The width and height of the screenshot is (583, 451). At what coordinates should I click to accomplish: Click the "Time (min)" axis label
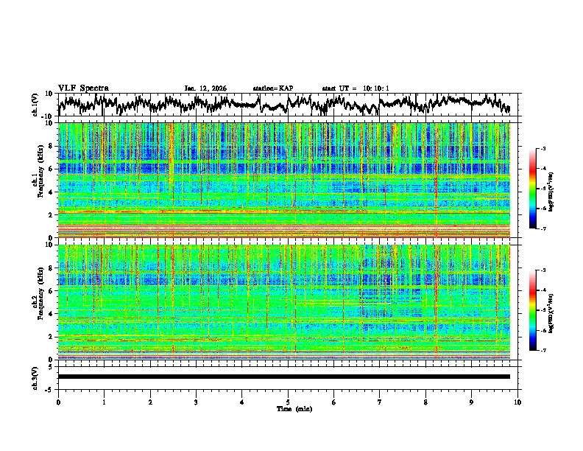[x=294, y=409]
